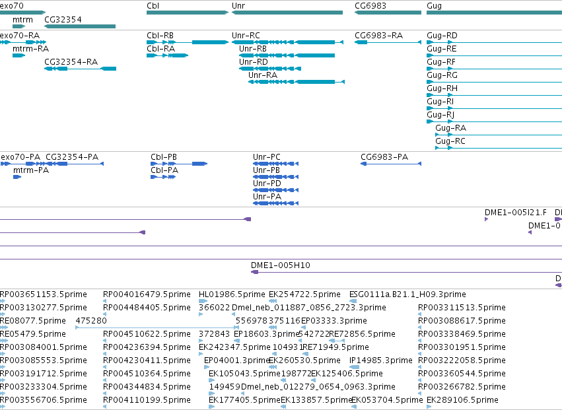Select the CG32354 gene label
Screen dimensions: 562x410
point(63,19)
